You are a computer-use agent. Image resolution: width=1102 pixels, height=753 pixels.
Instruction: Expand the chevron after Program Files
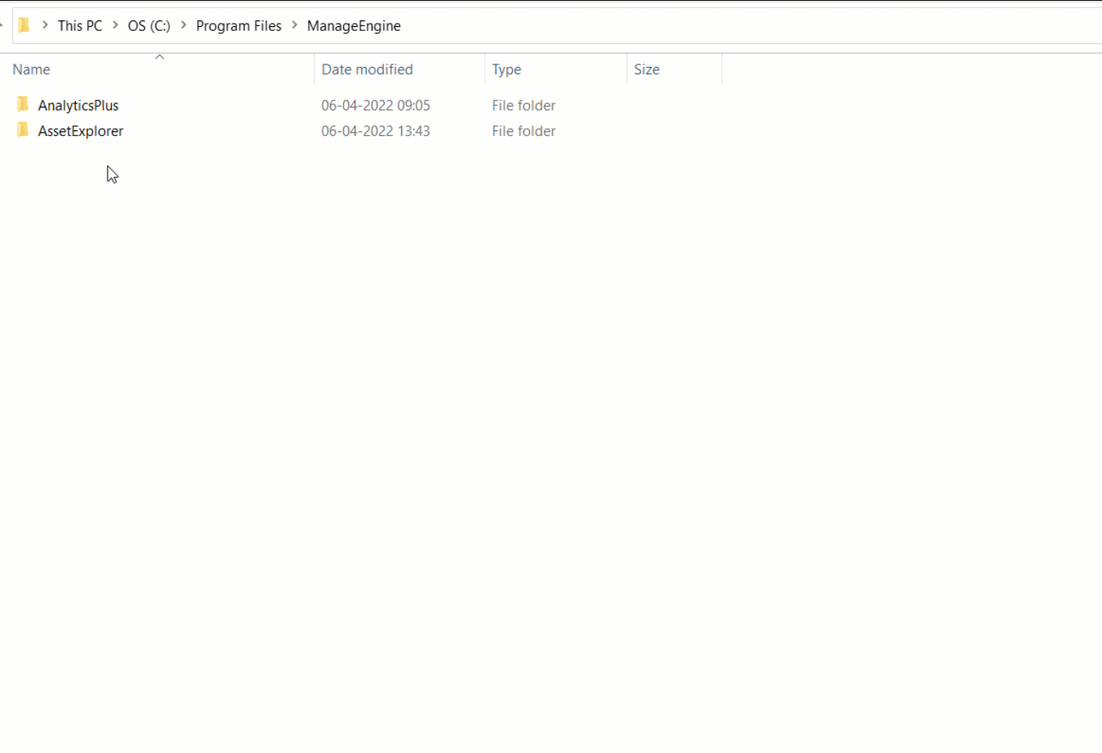click(x=294, y=25)
